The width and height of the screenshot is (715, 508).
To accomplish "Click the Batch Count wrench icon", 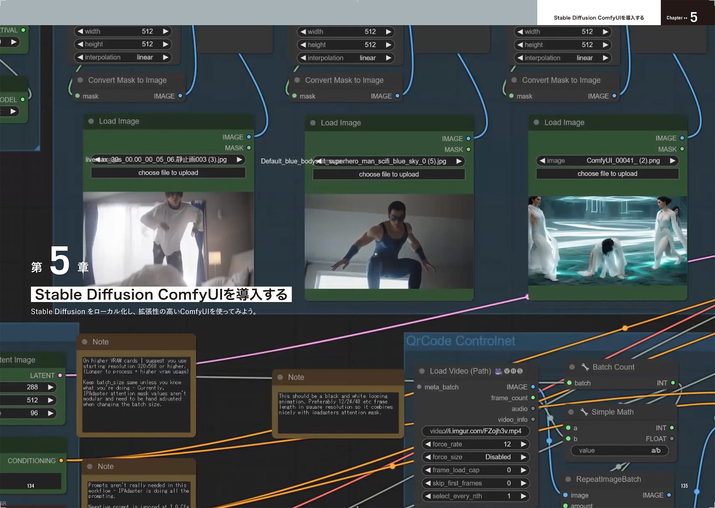I will click(585, 367).
